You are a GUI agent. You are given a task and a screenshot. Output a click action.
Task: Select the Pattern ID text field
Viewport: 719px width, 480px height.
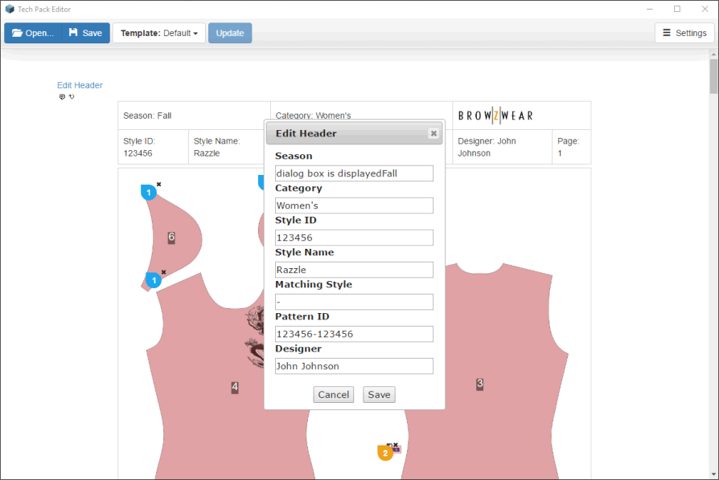pyautogui.click(x=354, y=334)
